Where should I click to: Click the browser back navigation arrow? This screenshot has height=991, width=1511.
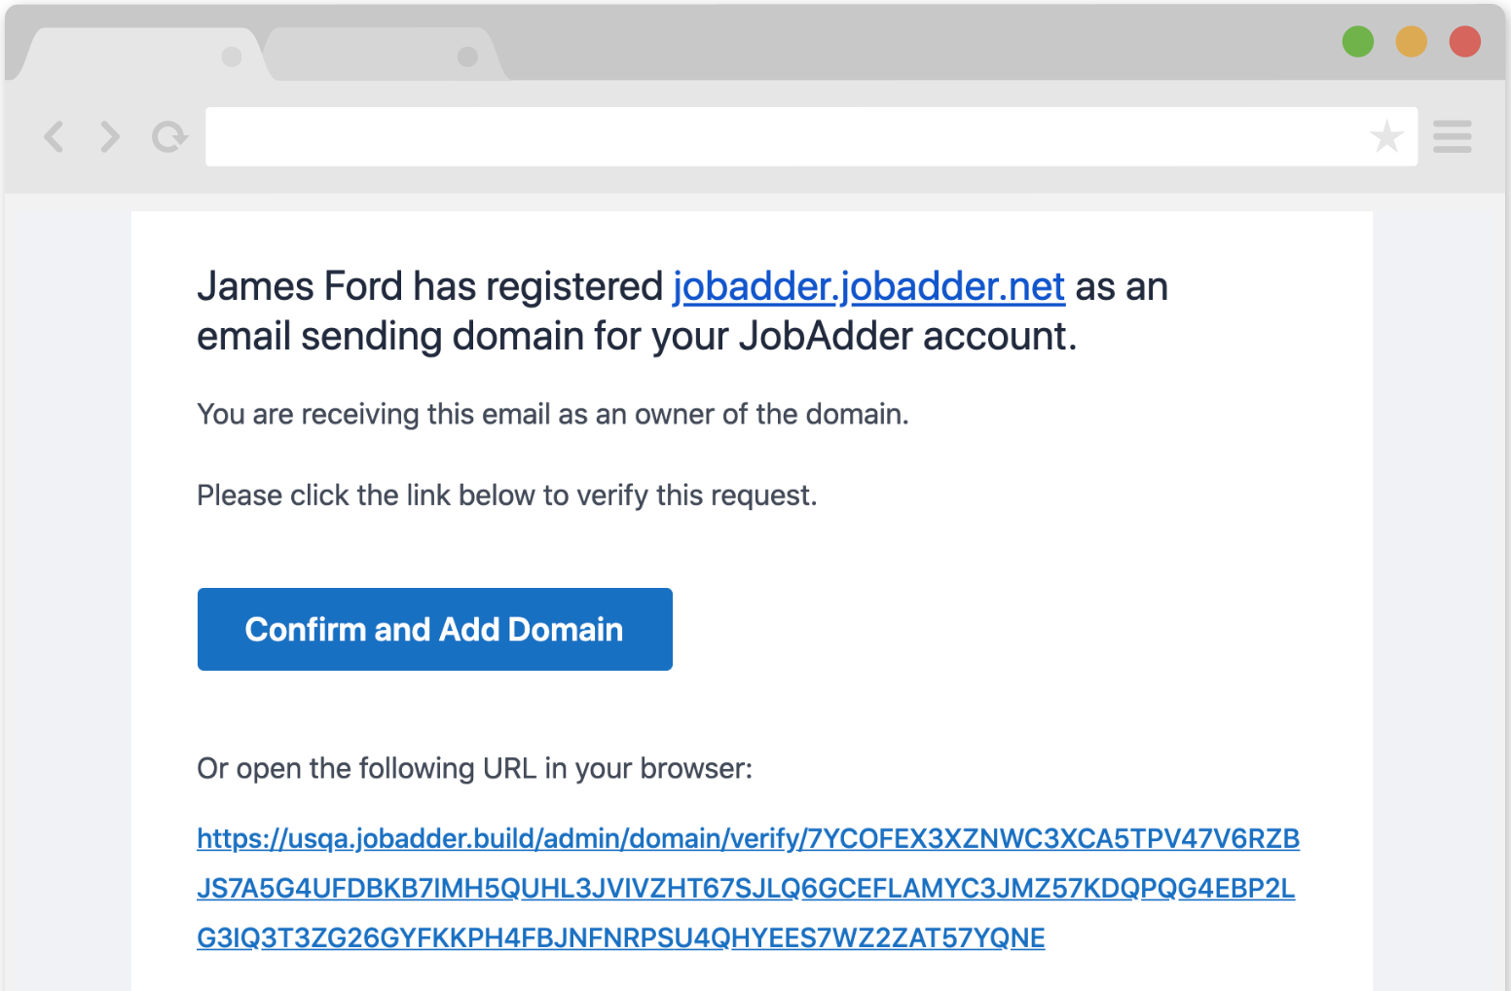(x=55, y=137)
